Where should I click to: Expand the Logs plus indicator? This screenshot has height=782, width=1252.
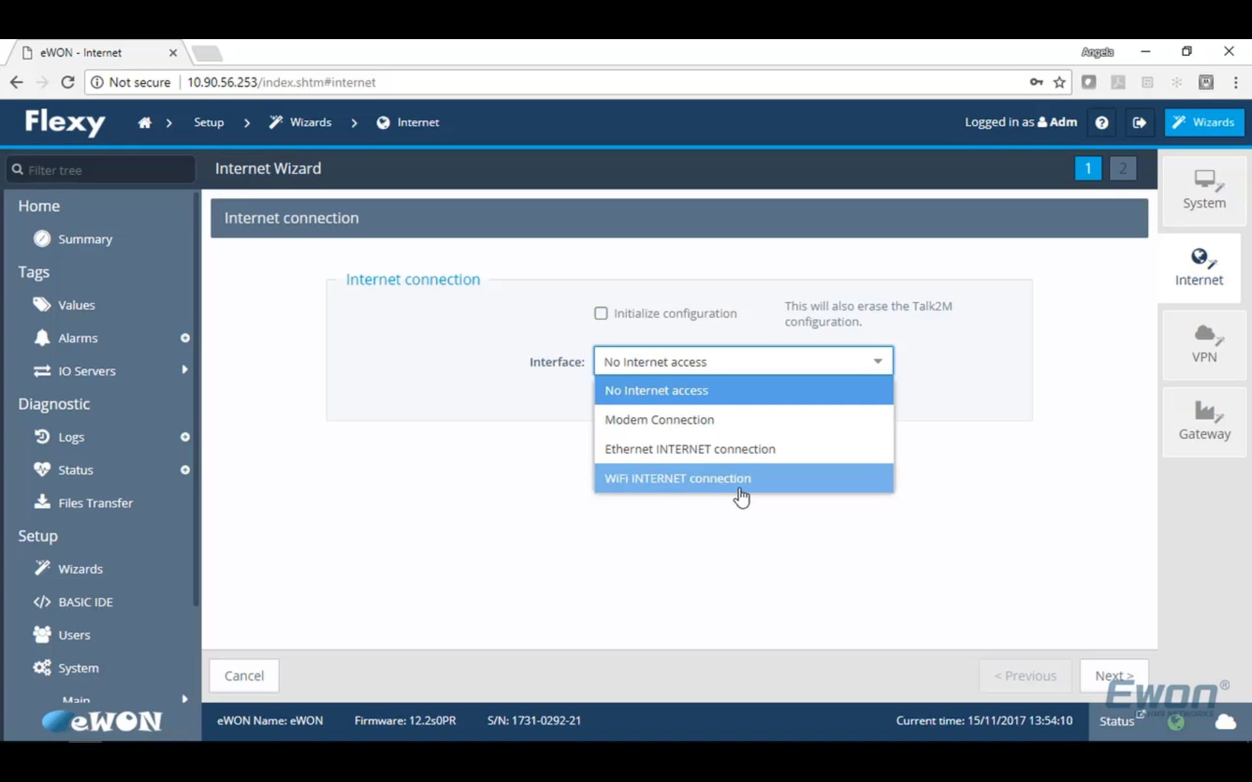point(185,437)
